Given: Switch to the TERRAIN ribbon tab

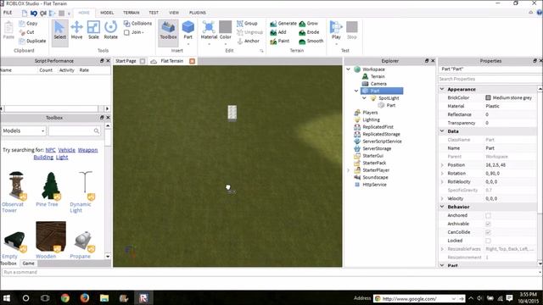Looking at the screenshot, I should point(132,13).
